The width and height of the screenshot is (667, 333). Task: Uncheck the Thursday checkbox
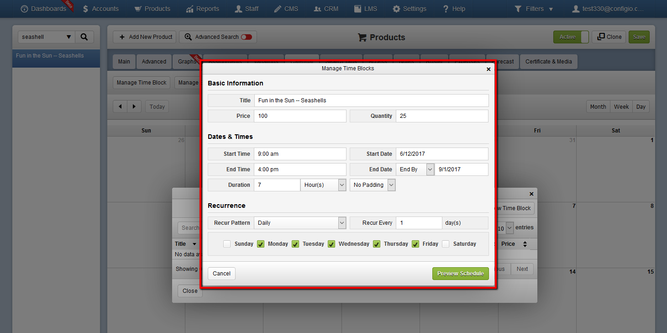point(377,244)
